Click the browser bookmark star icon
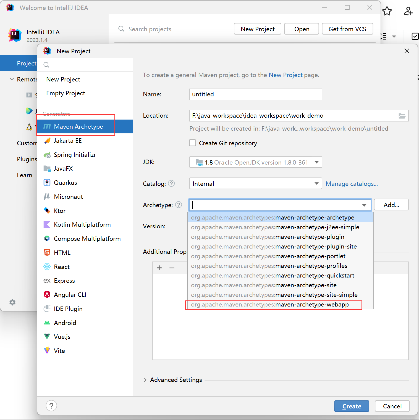The width and height of the screenshot is (419, 420). [x=387, y=11]
